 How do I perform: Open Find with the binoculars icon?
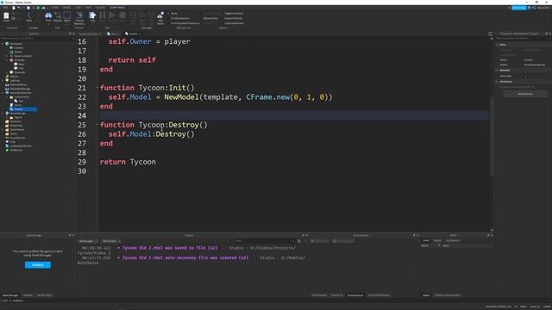point(48,16)
